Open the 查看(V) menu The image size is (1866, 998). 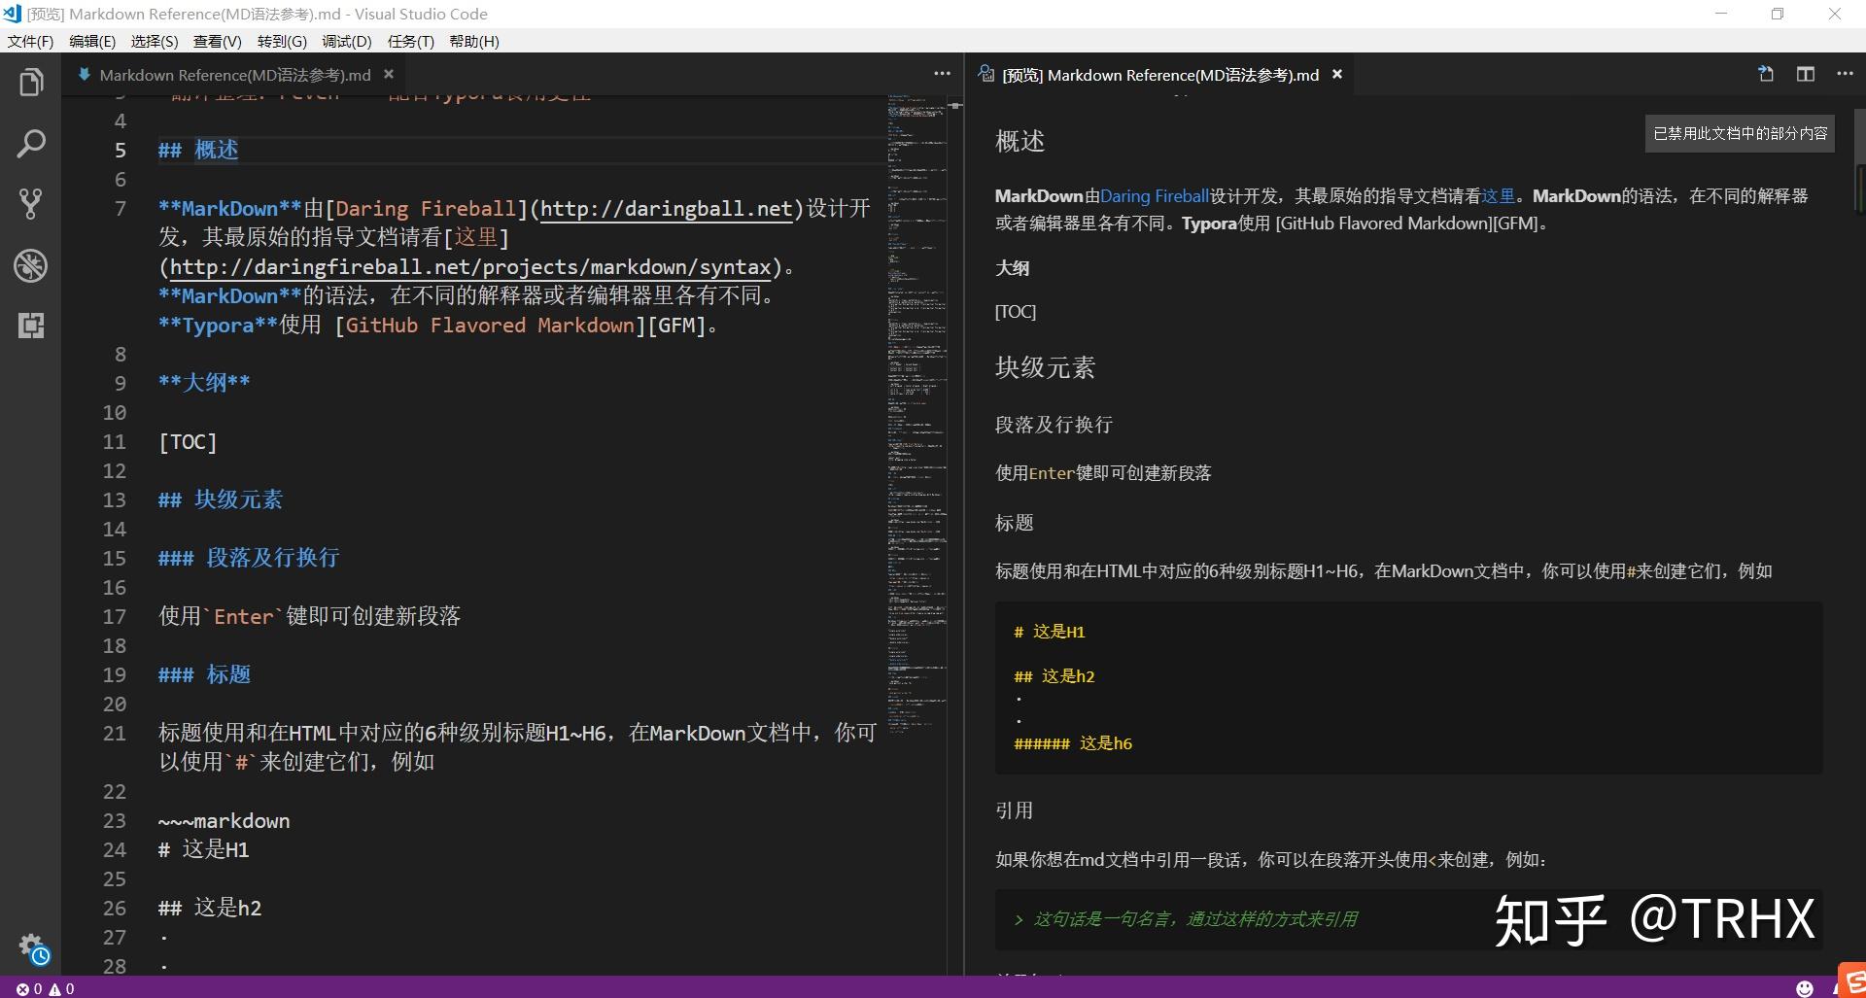pos(217,41)
